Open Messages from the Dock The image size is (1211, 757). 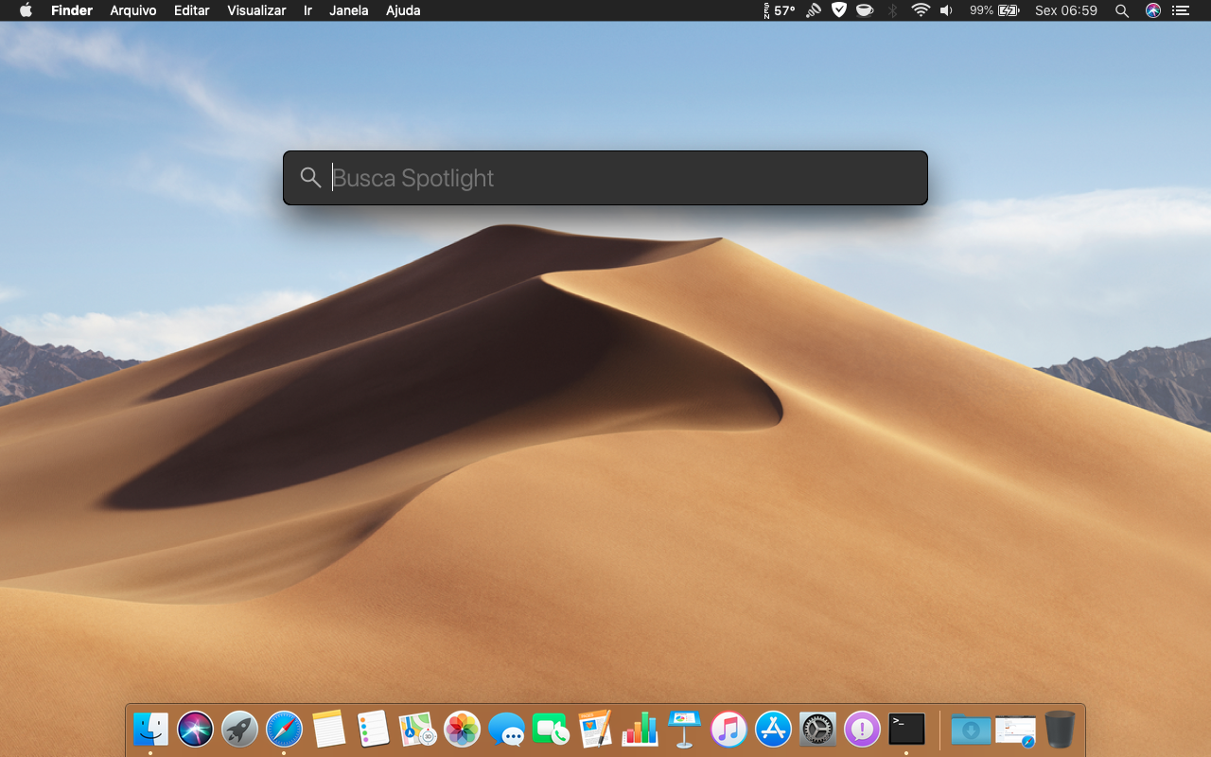coord(507,730)
